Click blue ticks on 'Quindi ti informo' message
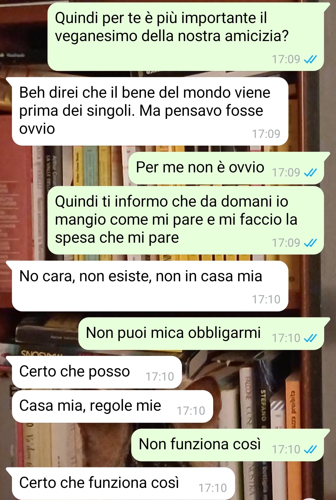Image resolution: width=336 pixels, height=500 pixels. pos(310,243)
